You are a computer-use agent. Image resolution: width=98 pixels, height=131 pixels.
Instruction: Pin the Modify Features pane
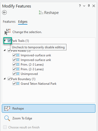tap(89, 6)
